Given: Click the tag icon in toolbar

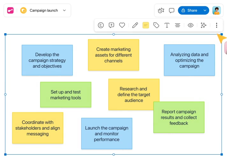Looking at the screenshot, I should [x=156, y=25].
